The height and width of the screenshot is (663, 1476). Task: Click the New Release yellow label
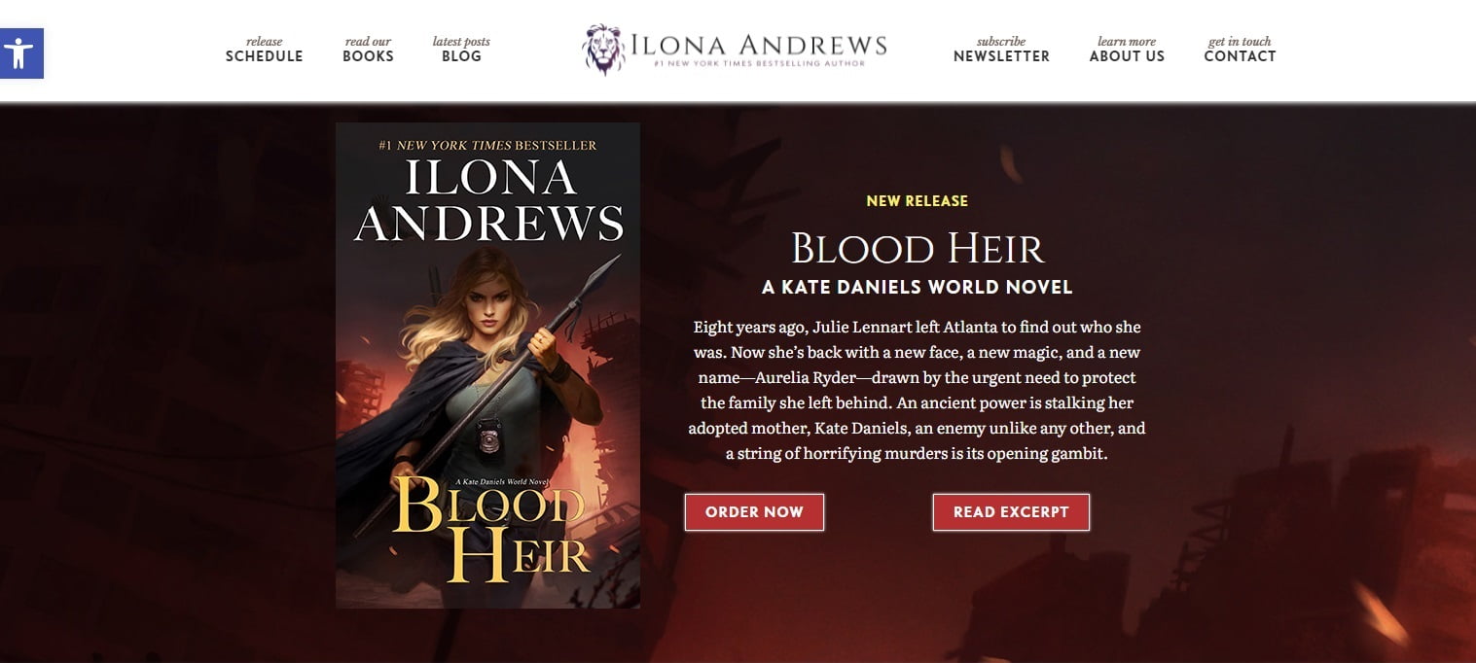(918, 201)
